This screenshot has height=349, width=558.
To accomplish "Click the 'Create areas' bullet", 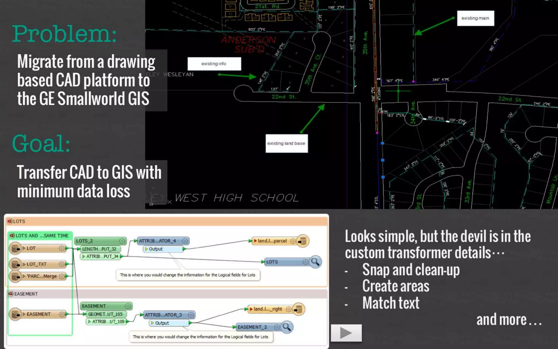I will pos(396,286).
